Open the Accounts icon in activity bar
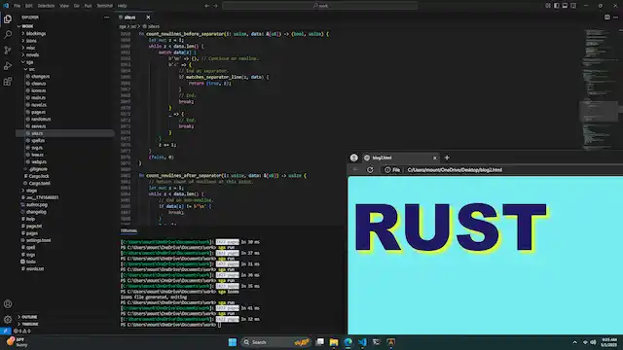623x350 pixels. pos(8,304)
